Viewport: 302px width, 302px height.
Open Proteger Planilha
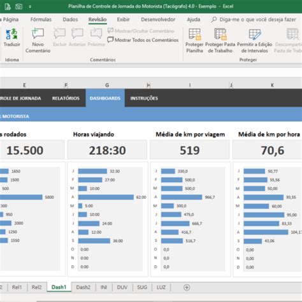194,40
